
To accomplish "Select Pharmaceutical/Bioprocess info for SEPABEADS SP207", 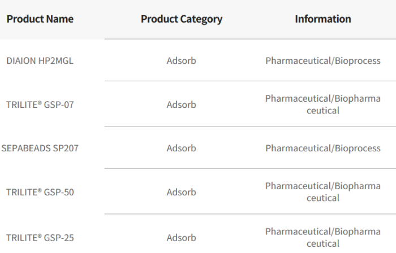I will click(x=322, y=149).
